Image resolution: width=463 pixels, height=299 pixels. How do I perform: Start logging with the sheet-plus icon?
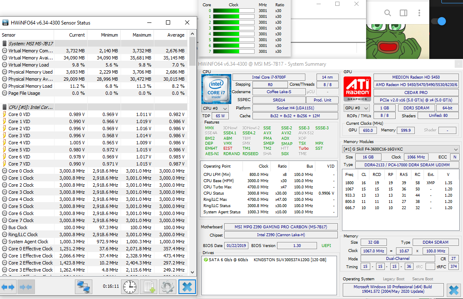pos(149,287)
